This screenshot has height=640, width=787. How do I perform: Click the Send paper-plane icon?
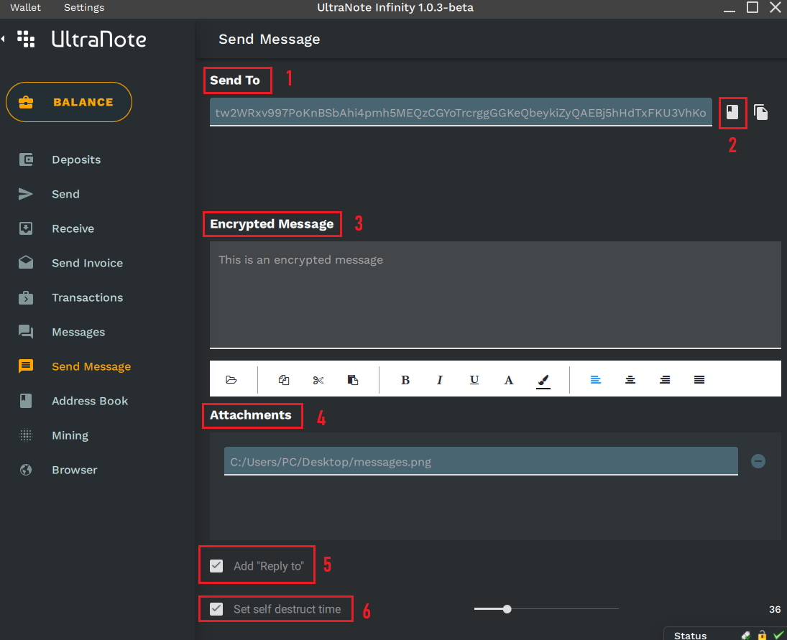tap(26, 194)
